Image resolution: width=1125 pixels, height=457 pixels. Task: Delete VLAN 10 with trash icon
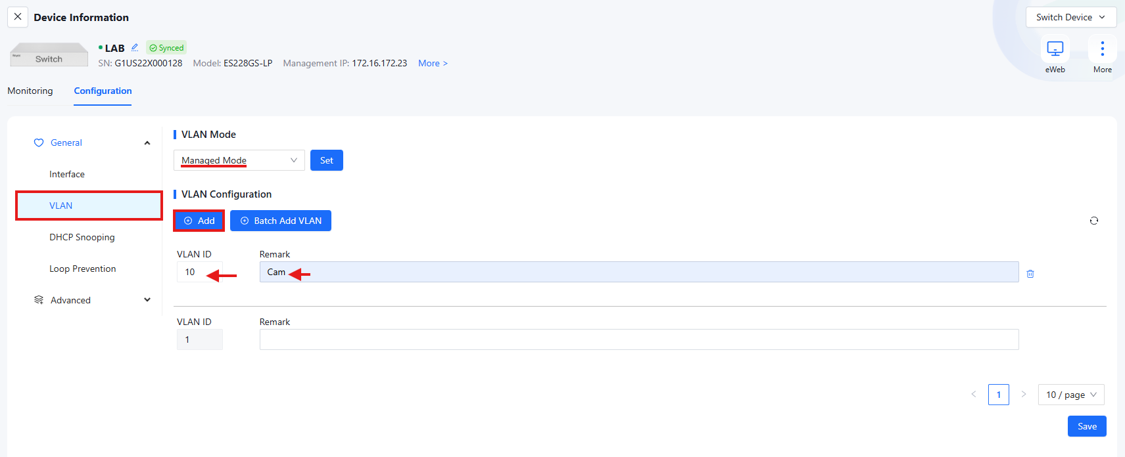click(x=1030, y=274)
